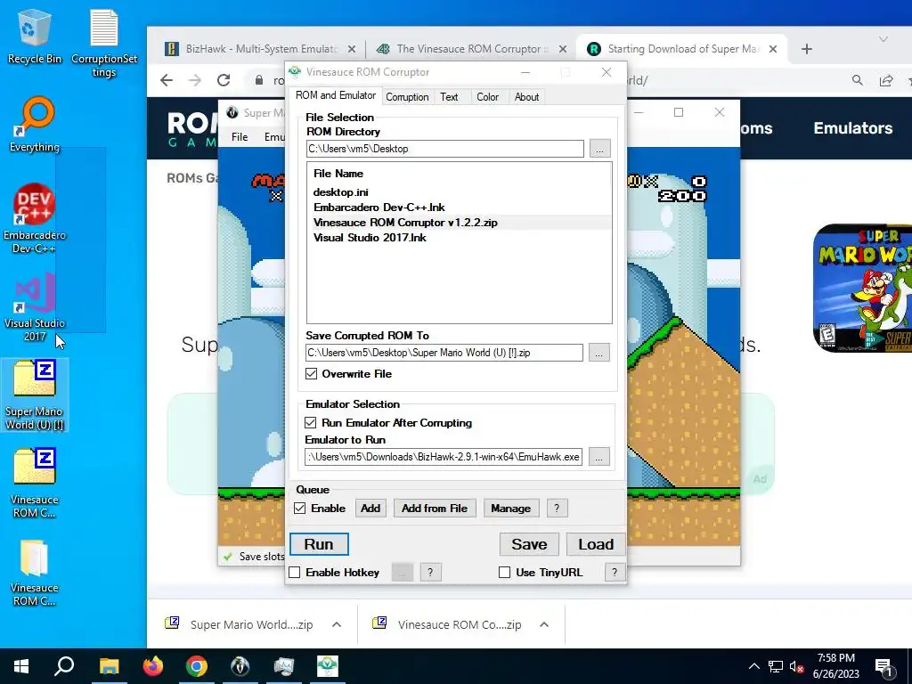Select the Super Mario World (U) [!] zip icon
Image resolution: width=912 pixels, height=684 pixels.
click(35, 395)
